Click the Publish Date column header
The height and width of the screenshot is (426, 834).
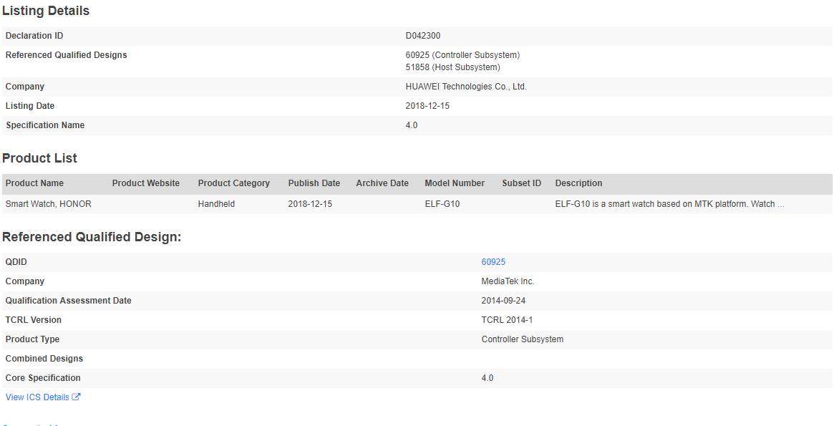click(x=314, y=183)
